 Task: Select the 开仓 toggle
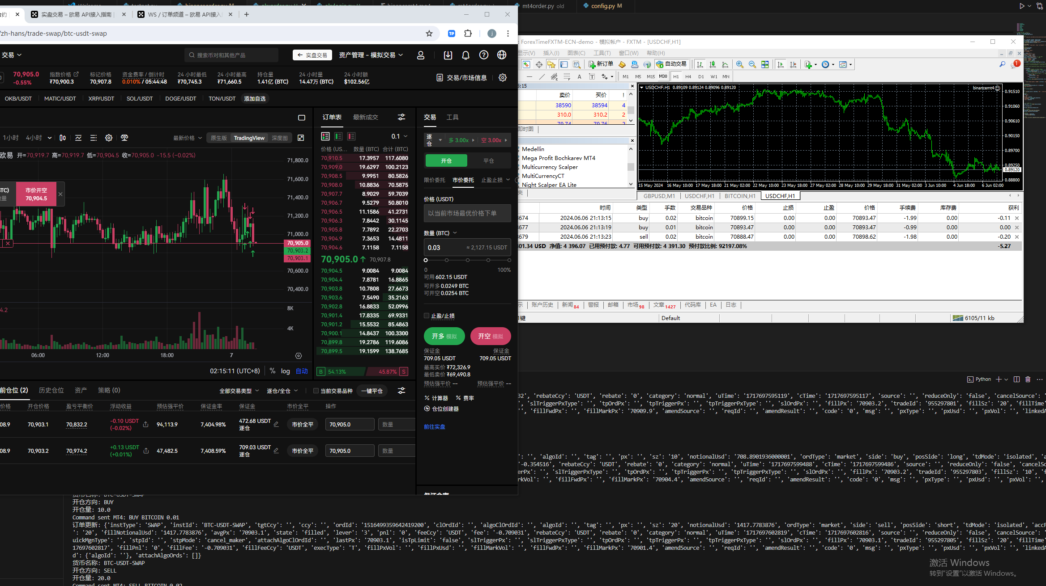pyautogui.click(x=446, y=161)
